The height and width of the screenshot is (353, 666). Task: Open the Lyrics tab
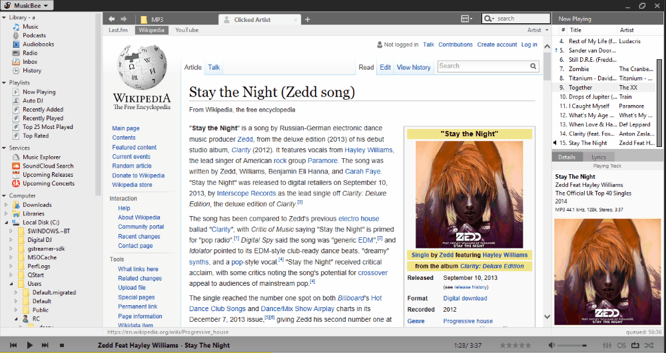pyautogui.click(x=599, y=157)
